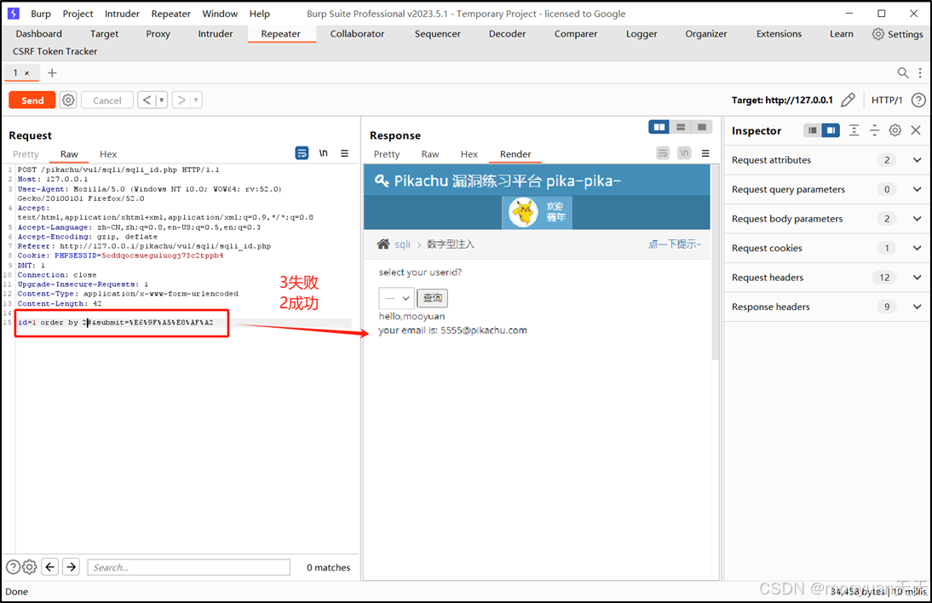Close the Inspector panel
Viewport: 932px width, 603px height.
916,130
